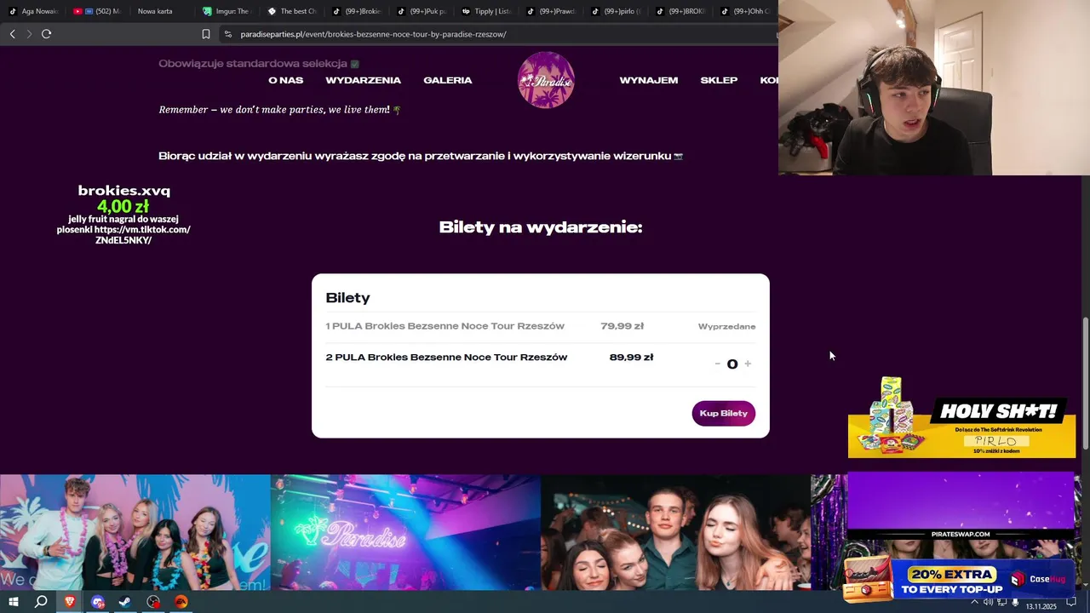Click the browser back arrow
1090x613 pixels.
(x=12, y=34)
